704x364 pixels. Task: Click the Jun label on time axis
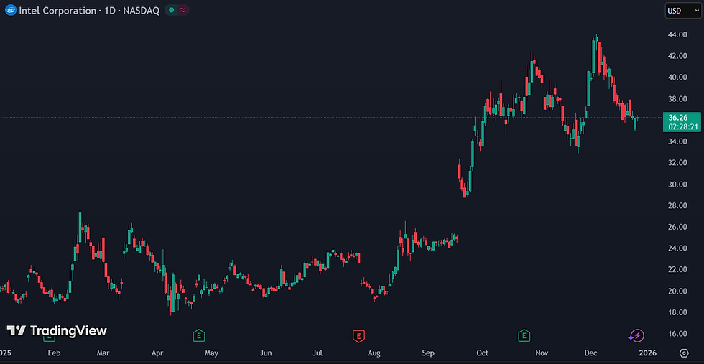pyautogui.click(x=267, y=353)
